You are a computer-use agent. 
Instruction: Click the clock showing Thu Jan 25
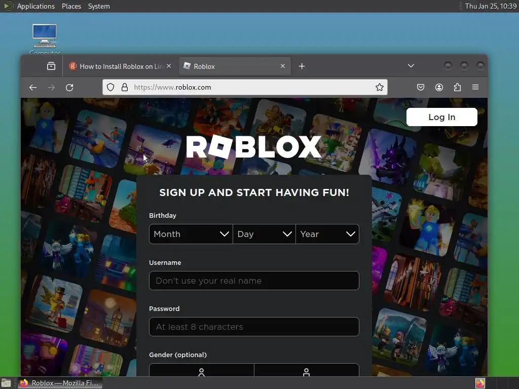coord(491,6)
